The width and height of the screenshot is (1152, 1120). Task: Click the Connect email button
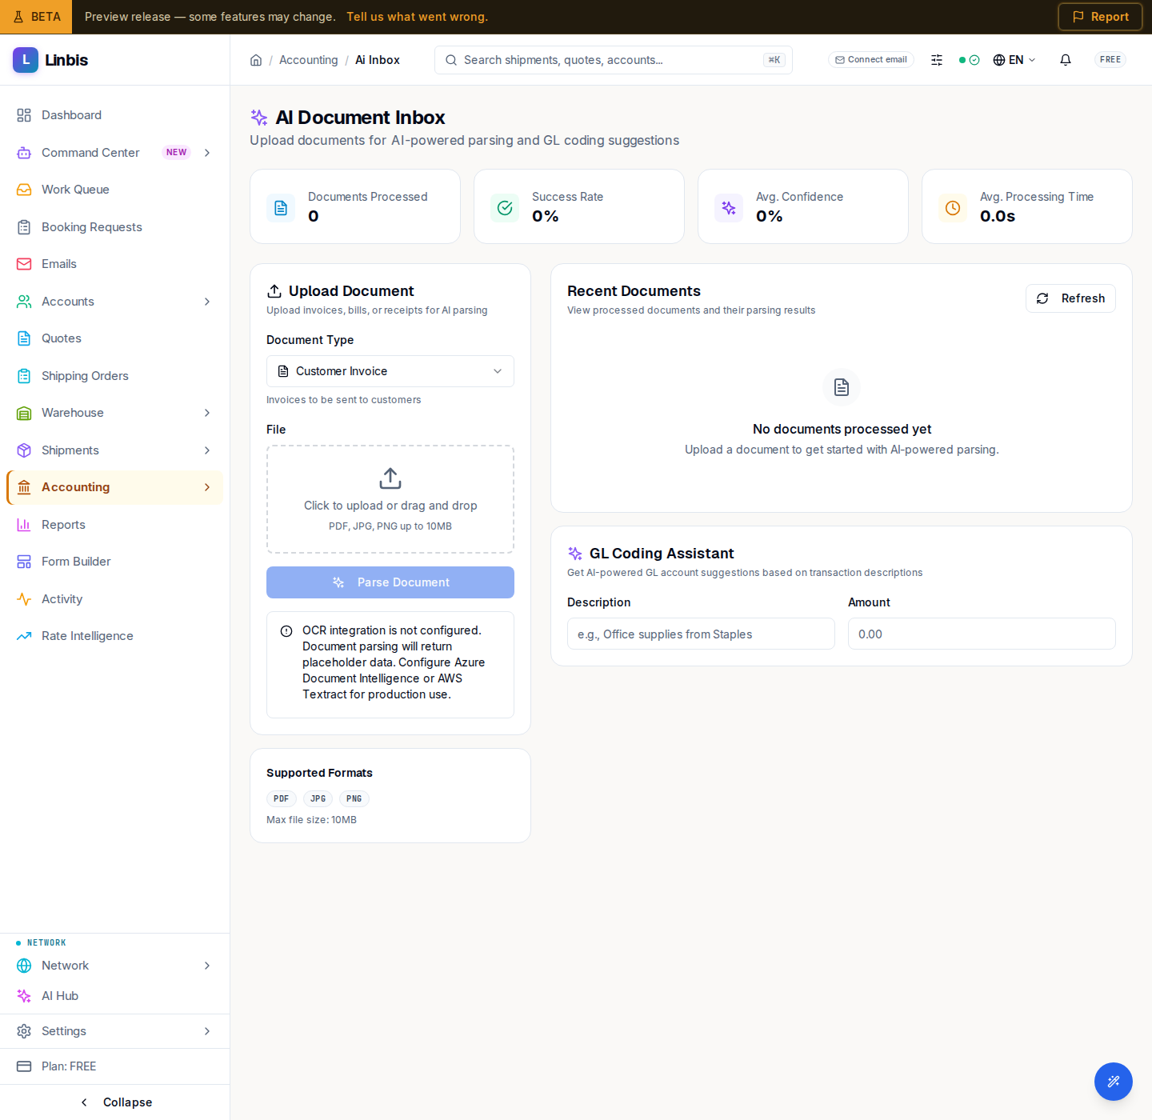[871, 60]
